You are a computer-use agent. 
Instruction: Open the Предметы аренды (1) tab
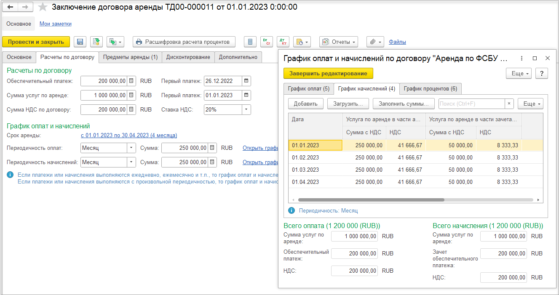(x=130, y=57)
